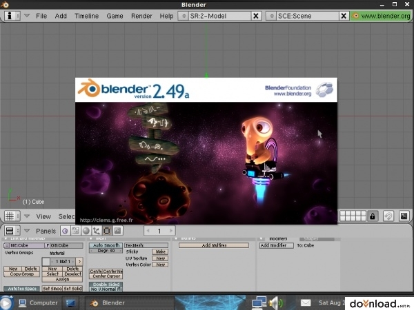
Task: Click the Degr: 30 slider
Action: (x=106, y=251)
